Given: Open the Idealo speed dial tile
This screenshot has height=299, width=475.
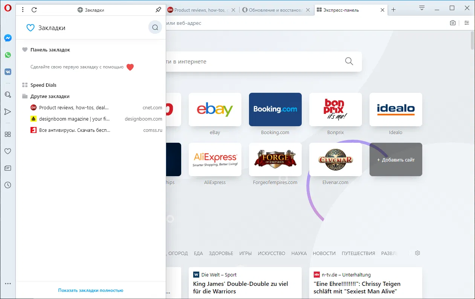Looking at the screenshot, I should point(396,109).
